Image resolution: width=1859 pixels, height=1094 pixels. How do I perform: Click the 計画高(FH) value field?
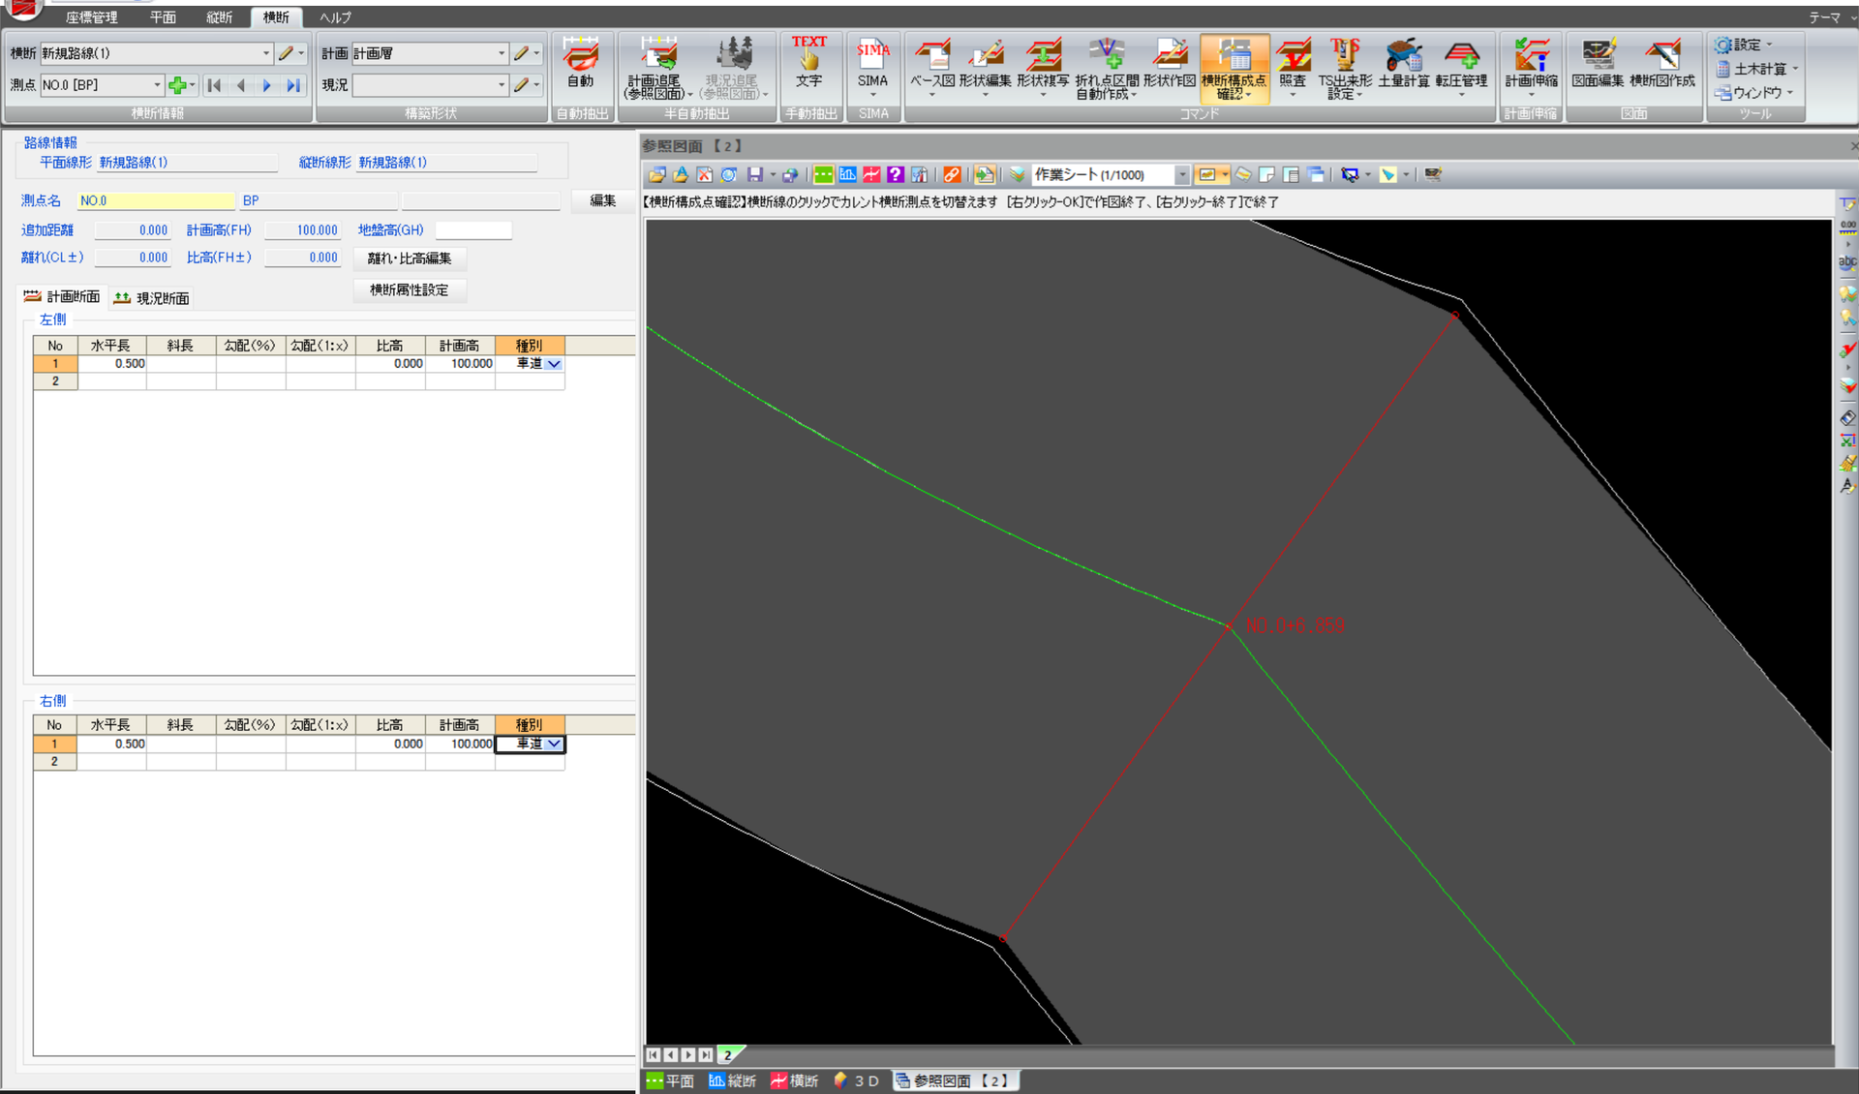pos(302,230)
